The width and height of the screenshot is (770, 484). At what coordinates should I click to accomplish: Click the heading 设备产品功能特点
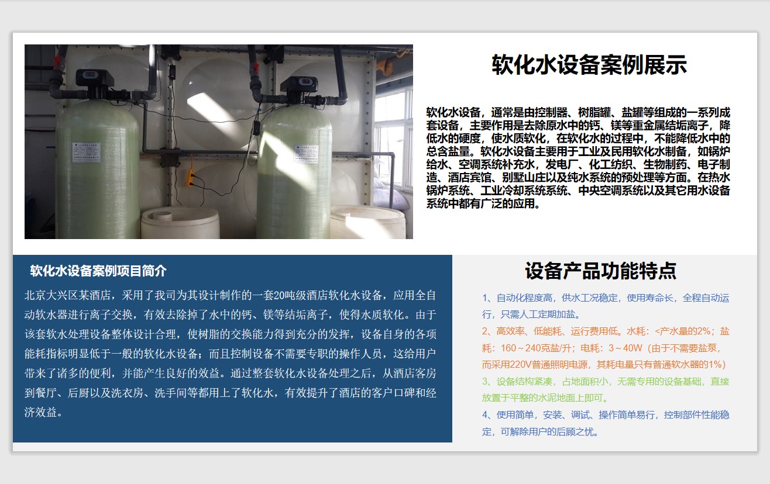pyautogui.click(x=601, y=271)
